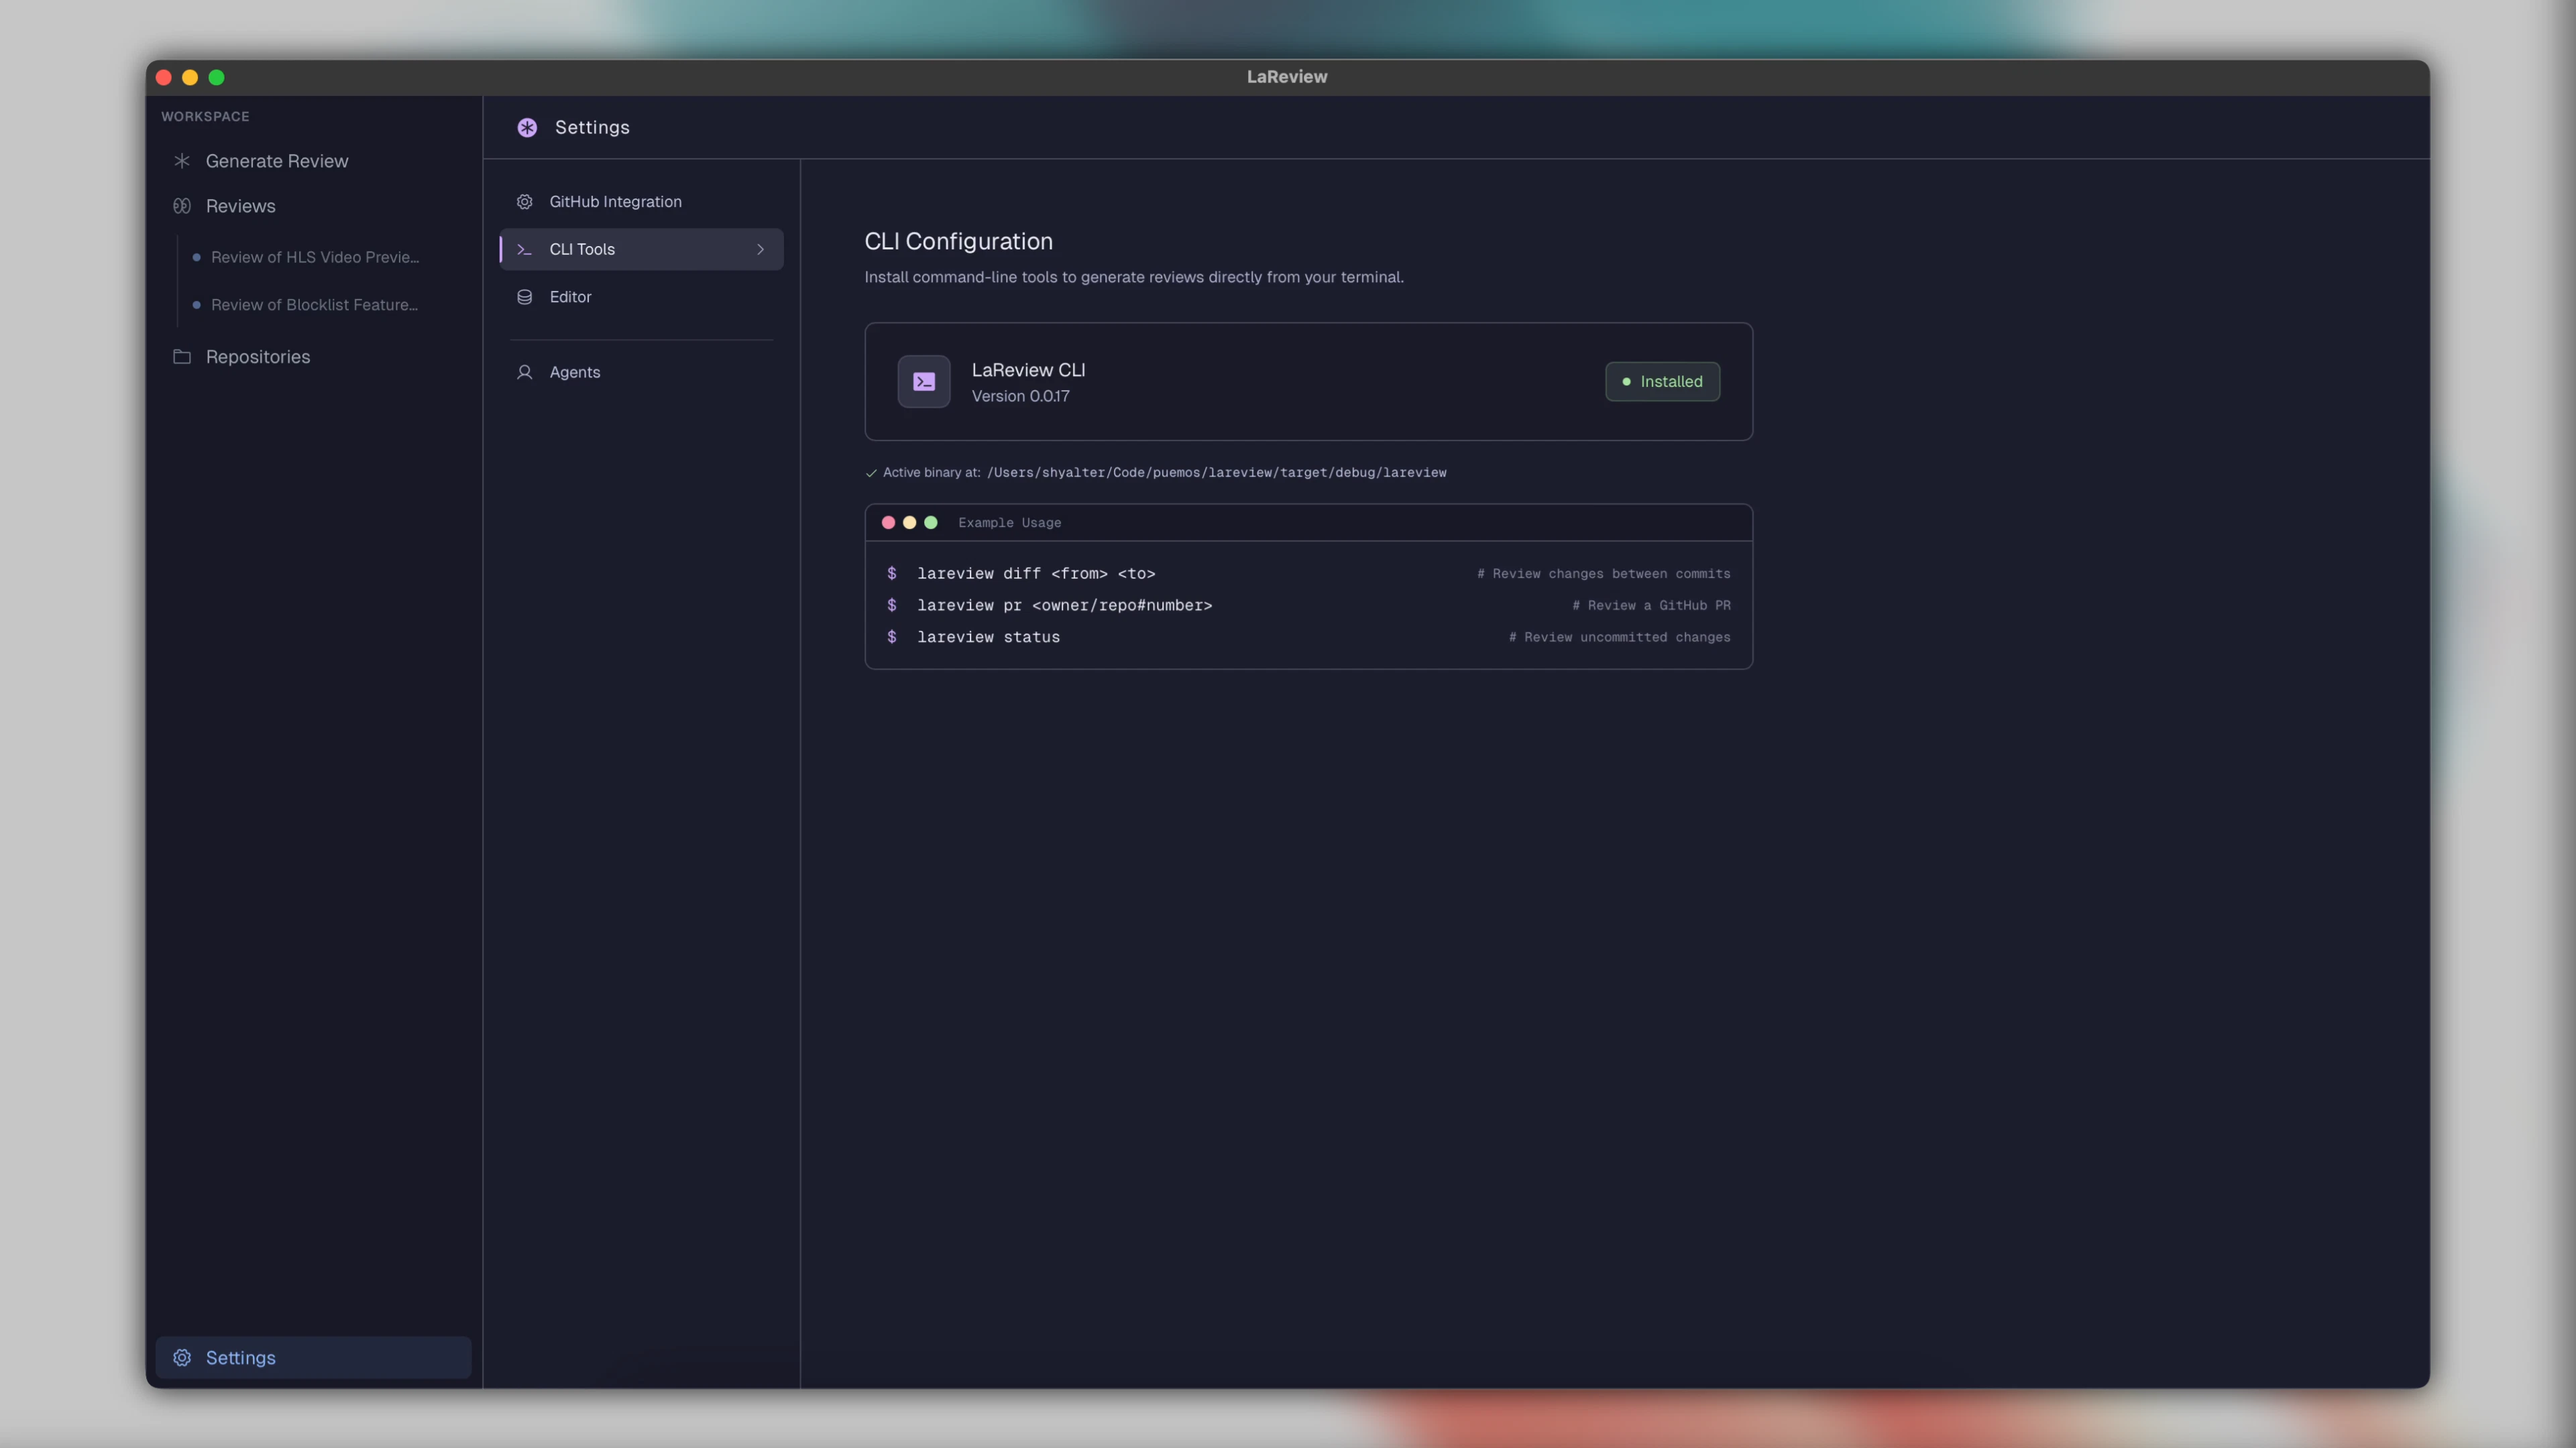Open Generate Review from the workspace
This screenshot has height=1448, width=2576.
tap(276, 160)
